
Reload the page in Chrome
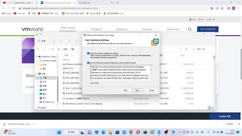click(14, 8)
